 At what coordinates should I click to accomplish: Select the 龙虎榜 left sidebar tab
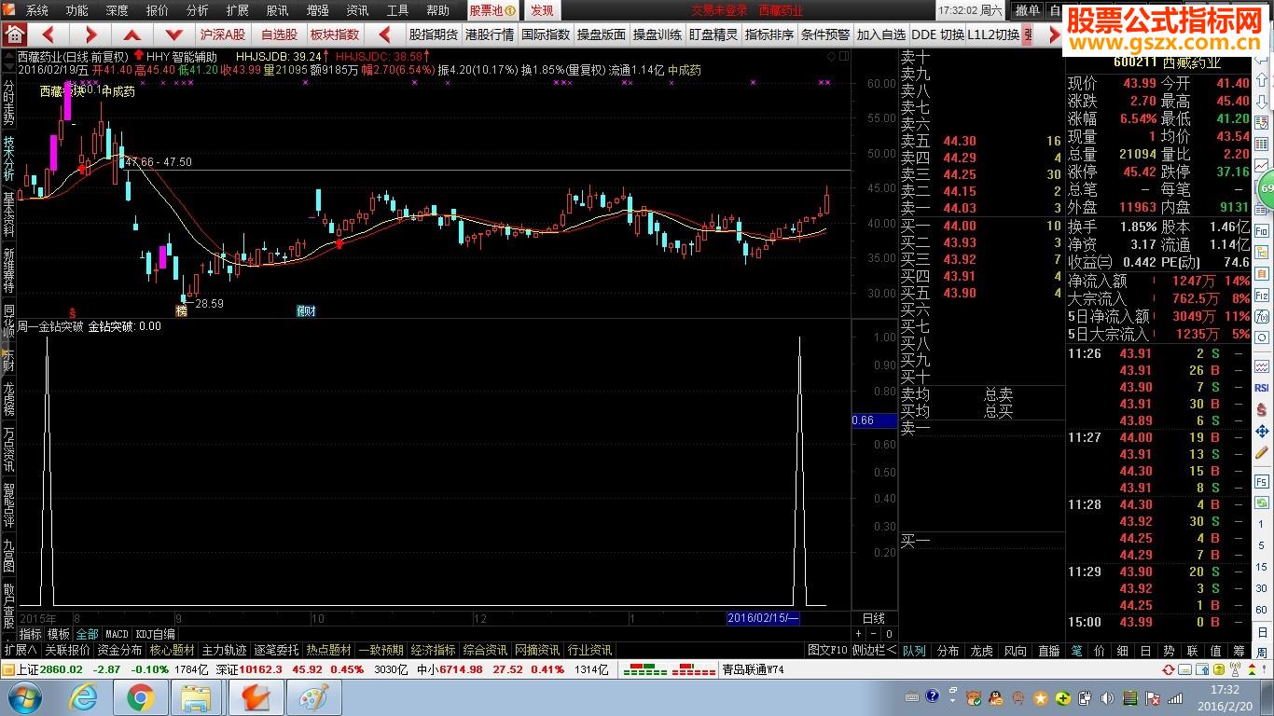[8, 398]
